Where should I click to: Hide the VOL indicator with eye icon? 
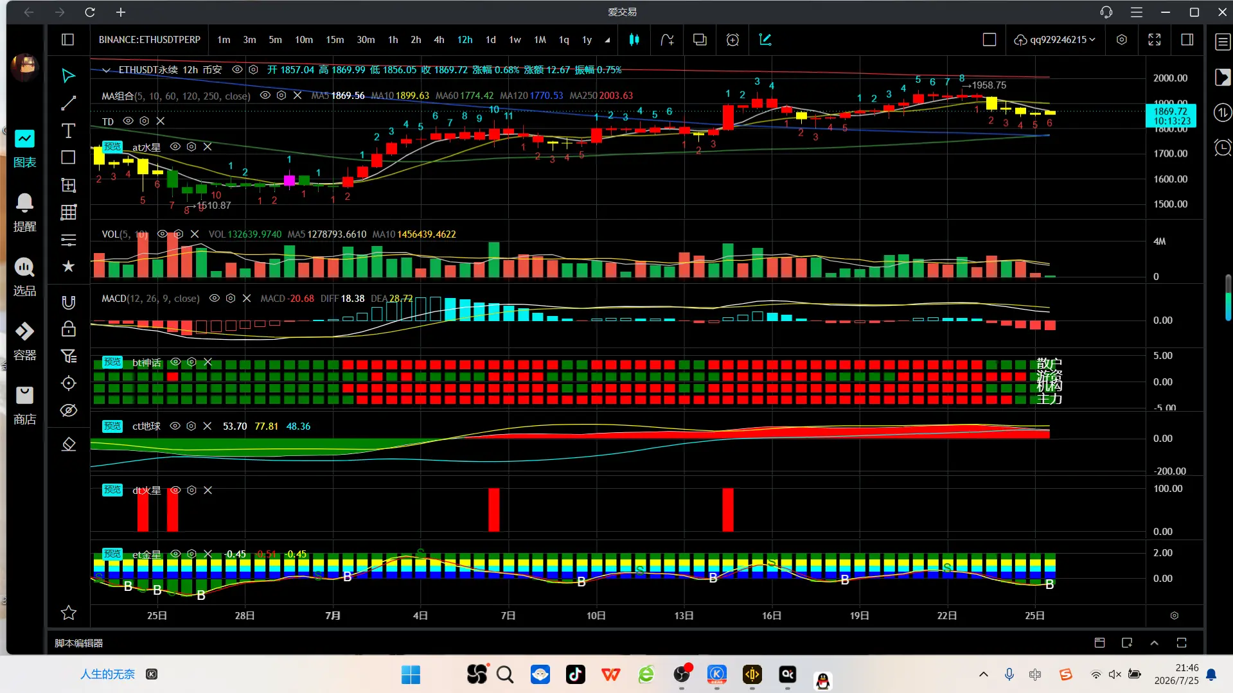pos(163,234)
